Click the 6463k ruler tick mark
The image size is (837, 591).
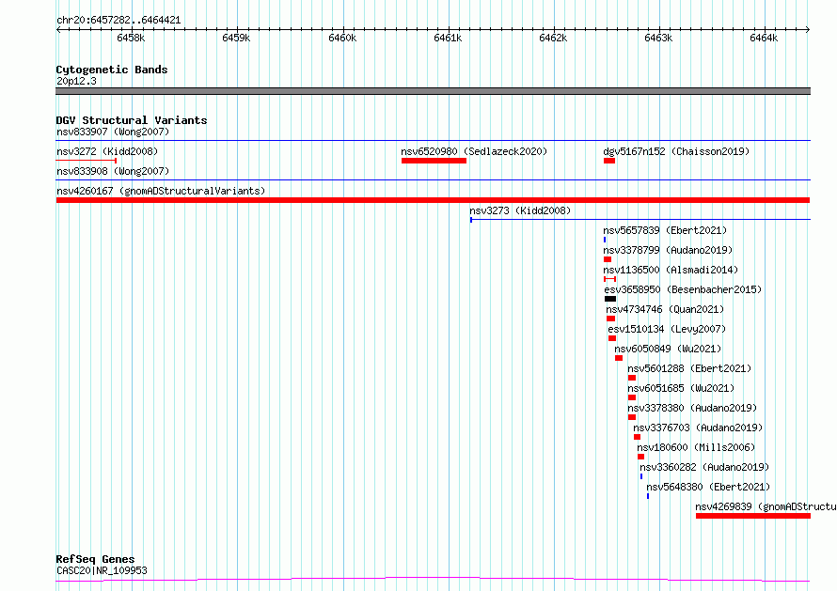[660, 29]
